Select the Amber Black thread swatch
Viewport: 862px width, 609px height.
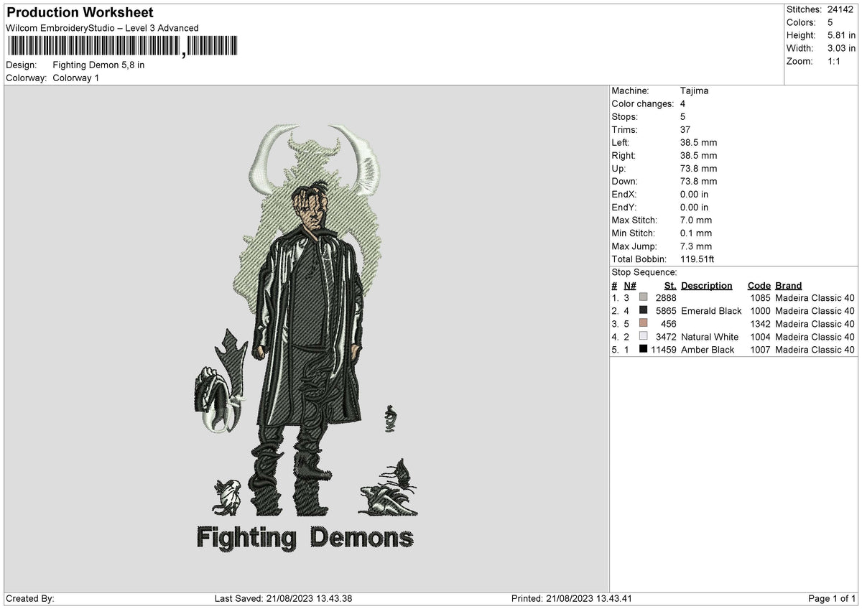[x=644, y=350]
